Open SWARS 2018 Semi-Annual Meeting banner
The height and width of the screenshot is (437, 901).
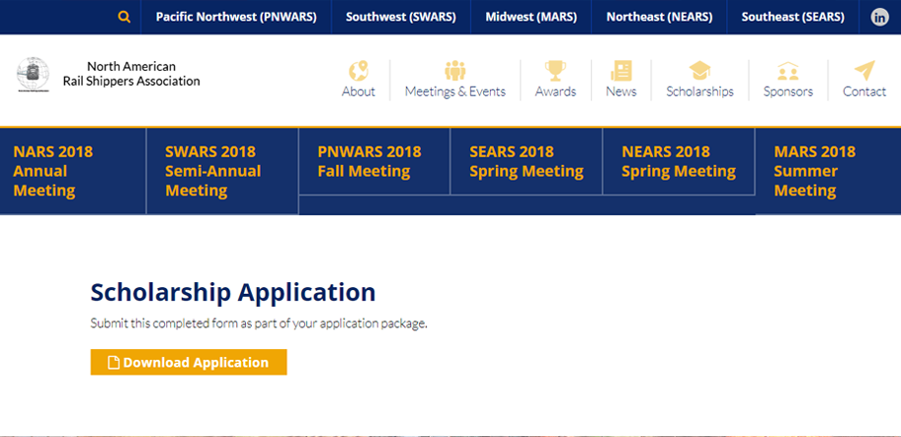[x=222, y=171]
